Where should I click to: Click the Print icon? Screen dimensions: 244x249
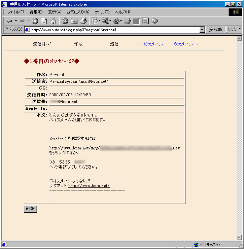(127, 21)
